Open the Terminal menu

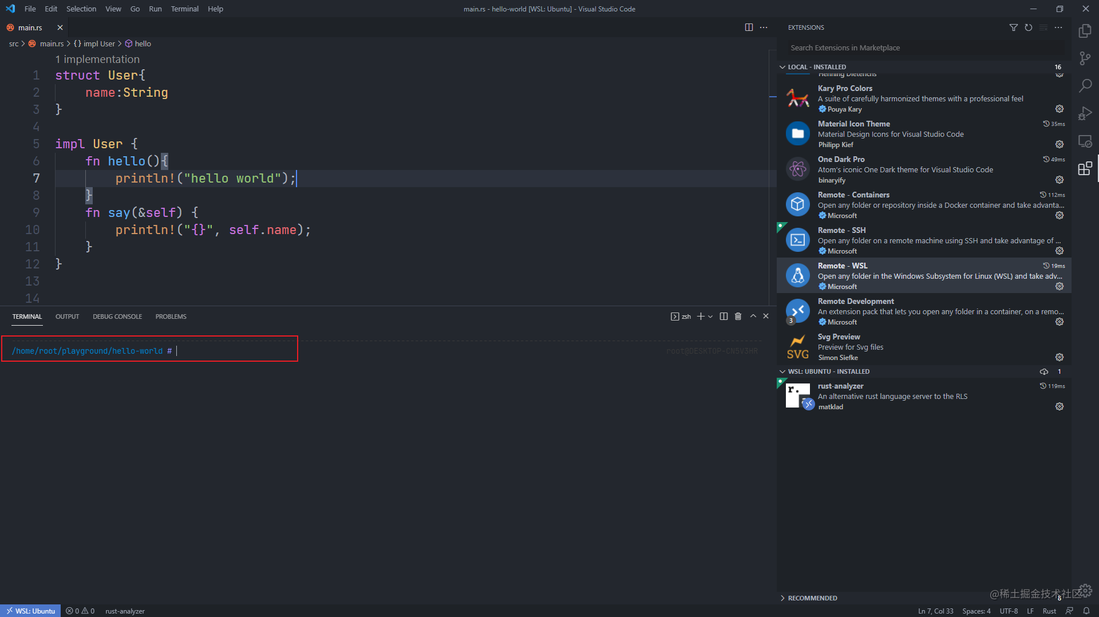coord(184,9)
